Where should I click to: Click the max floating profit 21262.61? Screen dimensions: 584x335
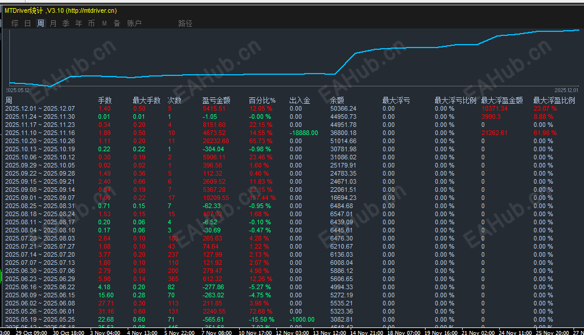tap(495, 133)
